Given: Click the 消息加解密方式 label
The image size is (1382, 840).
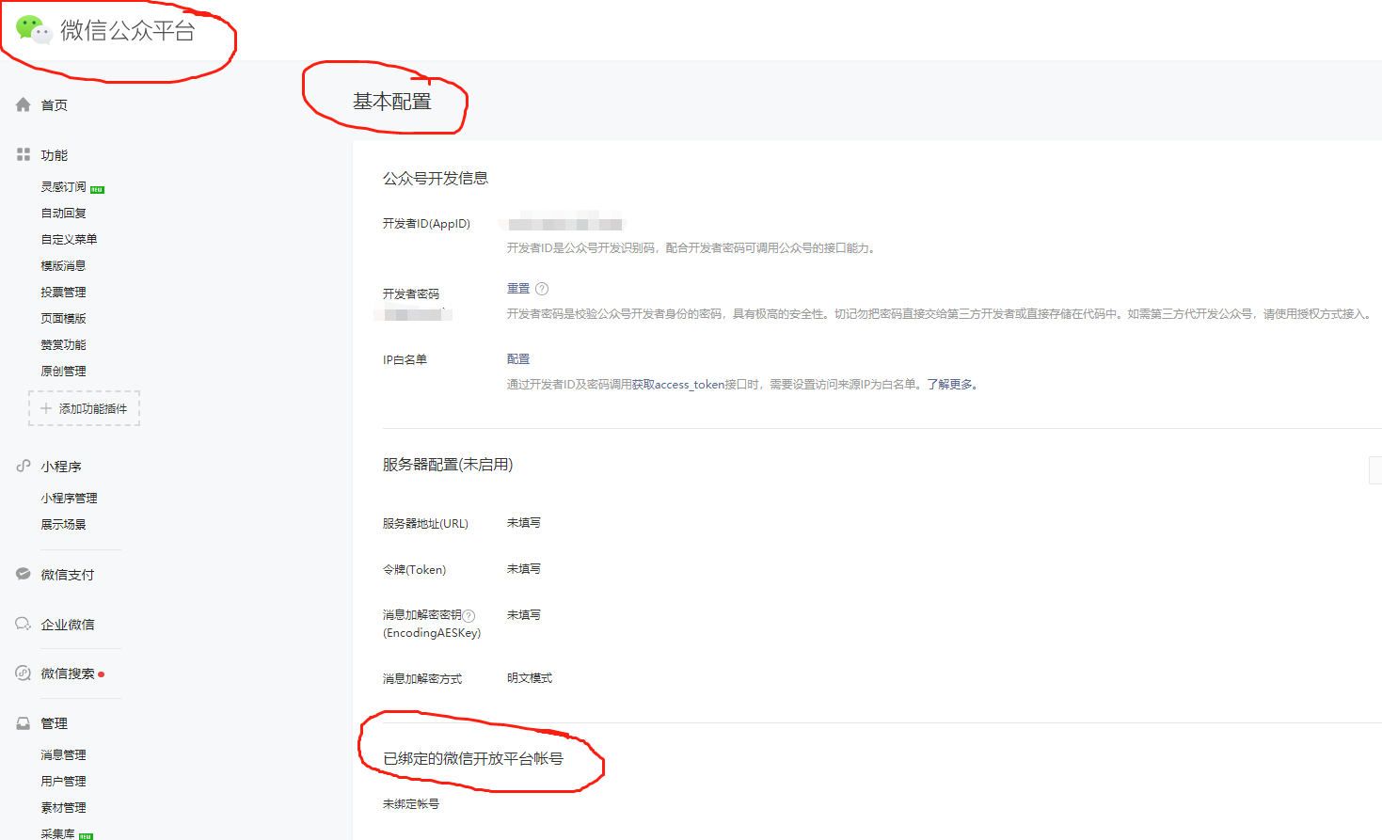Looking at the screenshot, I should tap(422, 679).
